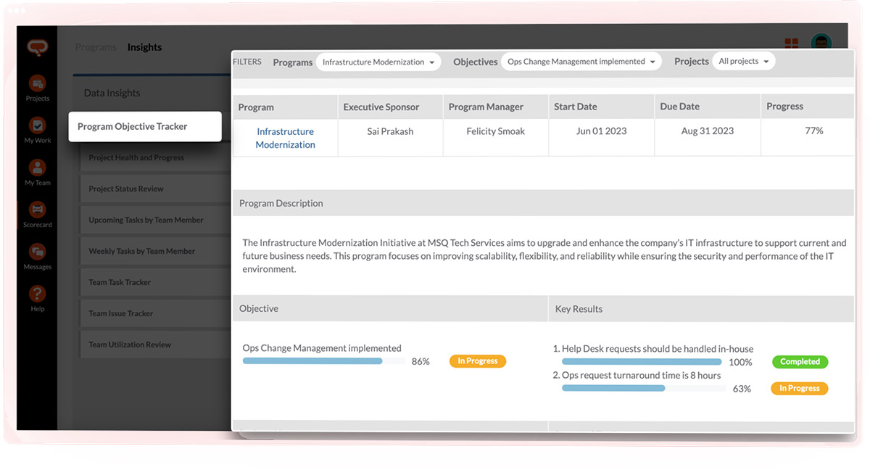This screenshot has height=470, width=870.
Task: Open the orange apps grid icon
Action: 791,45
